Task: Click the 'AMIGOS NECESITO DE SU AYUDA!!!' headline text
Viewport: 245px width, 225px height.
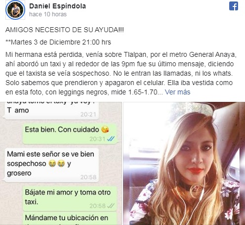Action: (x=65, y=30)
